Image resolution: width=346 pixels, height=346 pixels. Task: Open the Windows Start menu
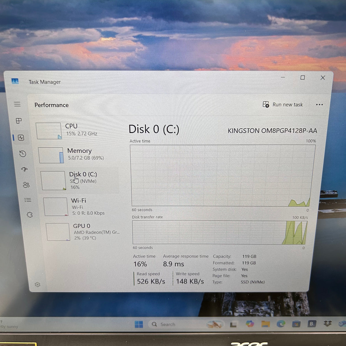pos(139,324)
